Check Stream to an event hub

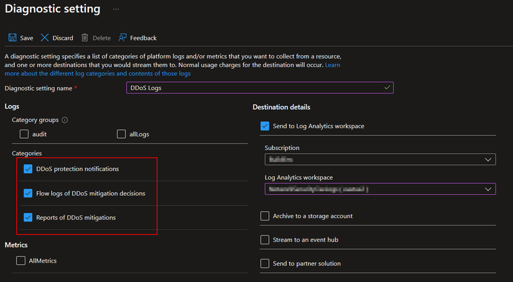(265, 240)
